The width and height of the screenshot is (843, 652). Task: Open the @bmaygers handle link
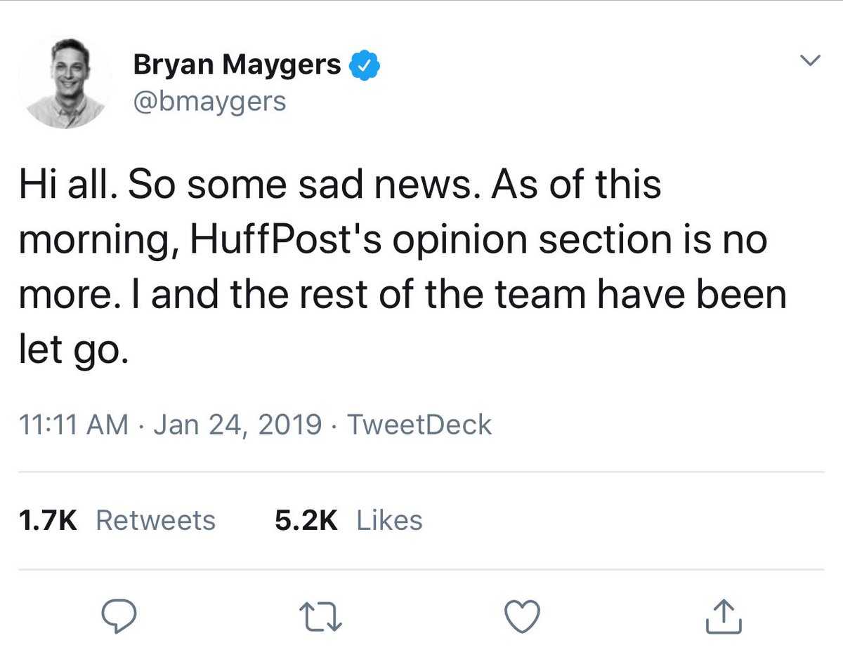click(x=209, y=101)
